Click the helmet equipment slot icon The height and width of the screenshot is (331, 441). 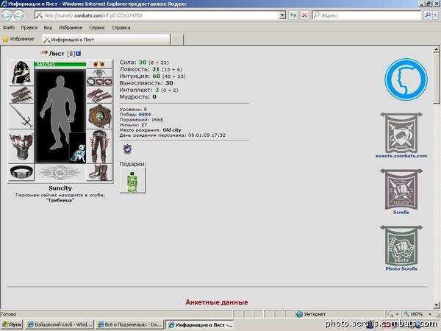click(x=21, y=73)
